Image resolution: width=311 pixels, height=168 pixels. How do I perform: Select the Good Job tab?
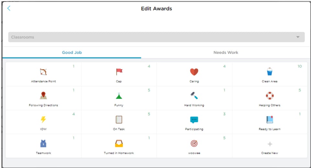[72, 52]
